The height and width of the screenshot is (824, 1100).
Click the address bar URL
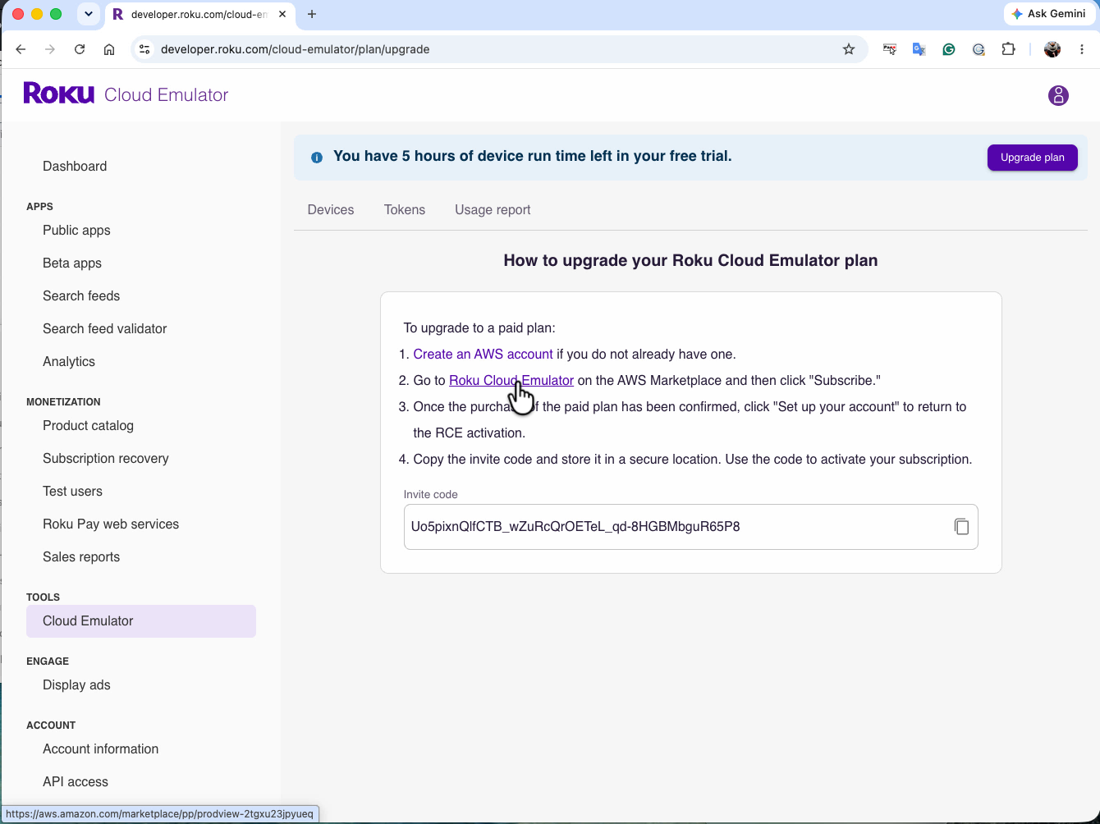pos(296,49)
